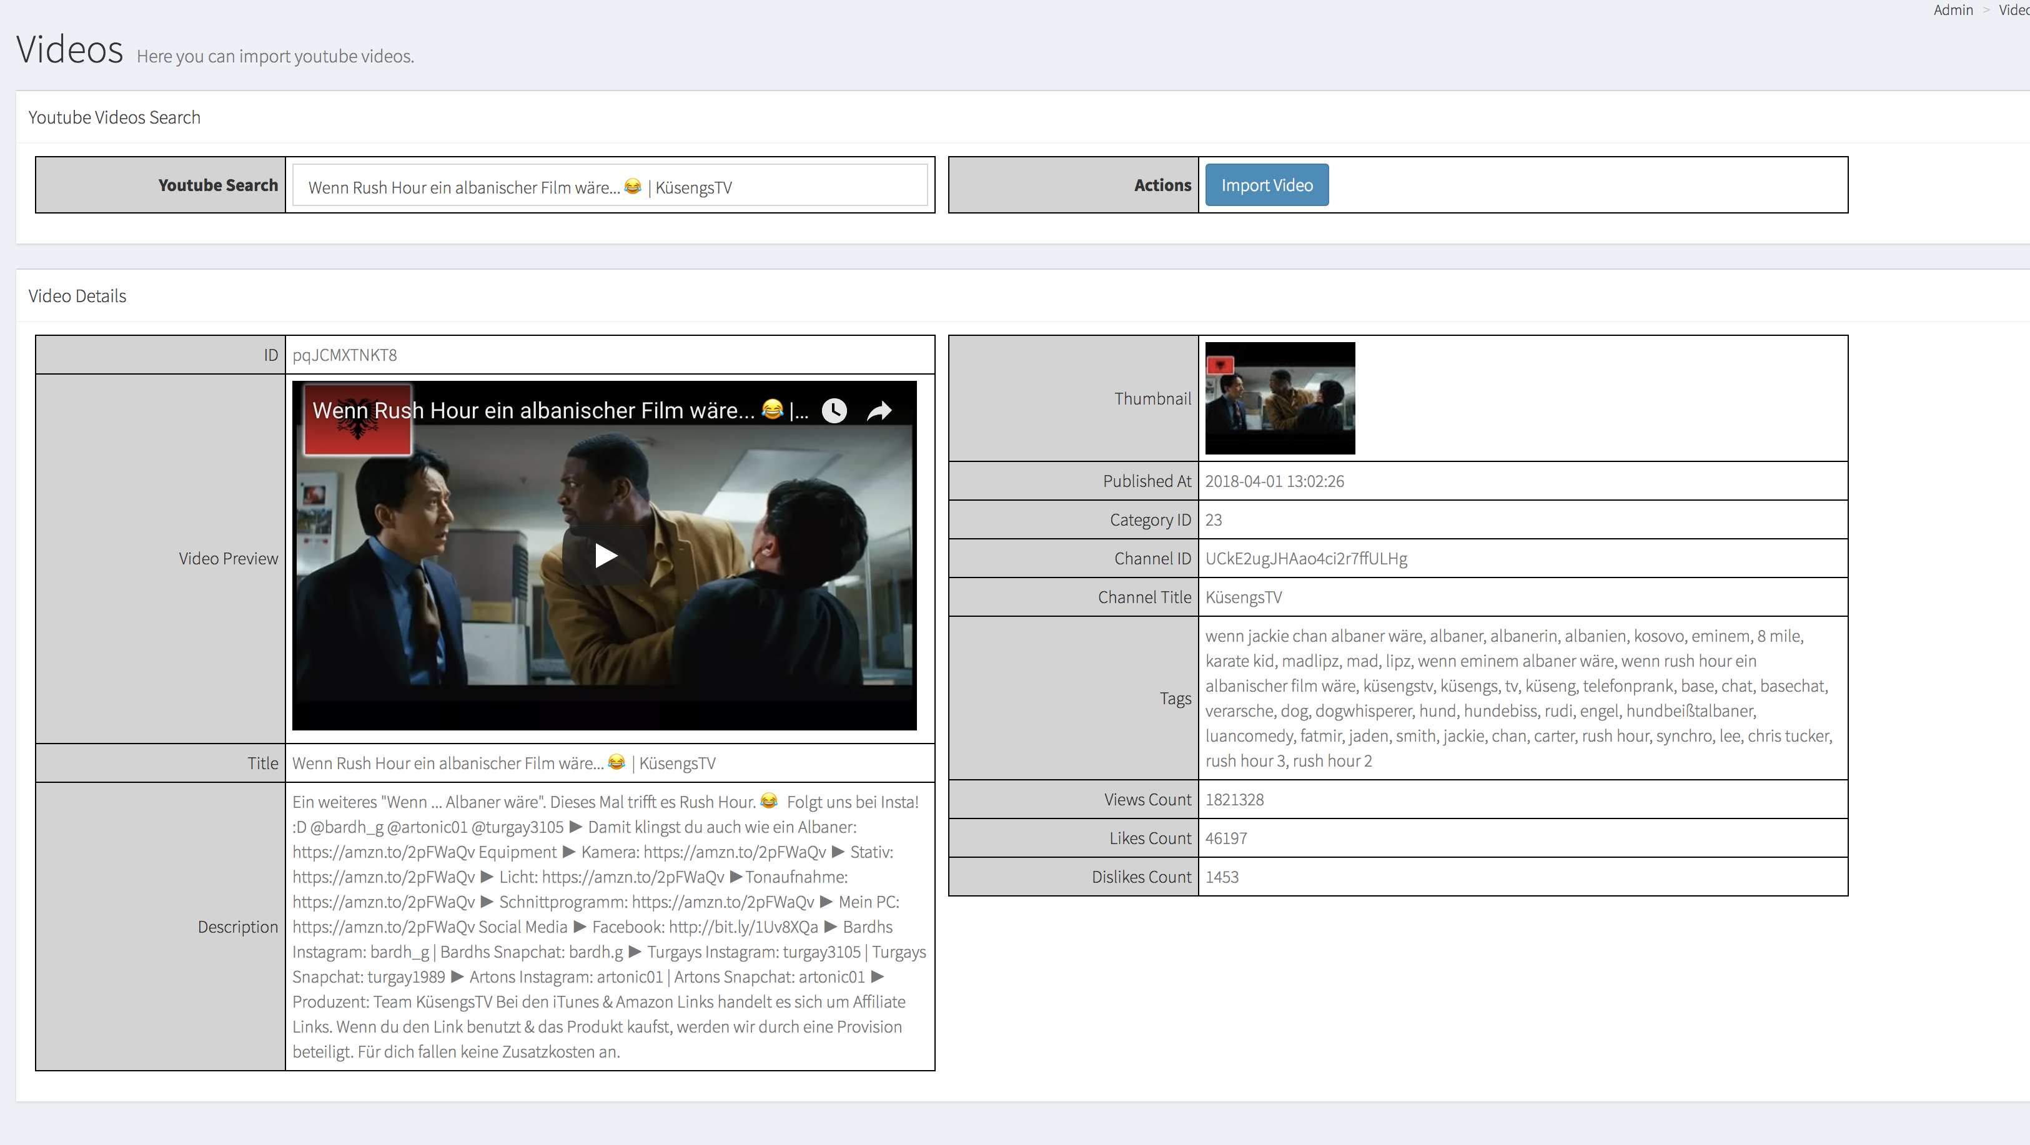Click the Watch Later clock icon

point(834,410)
